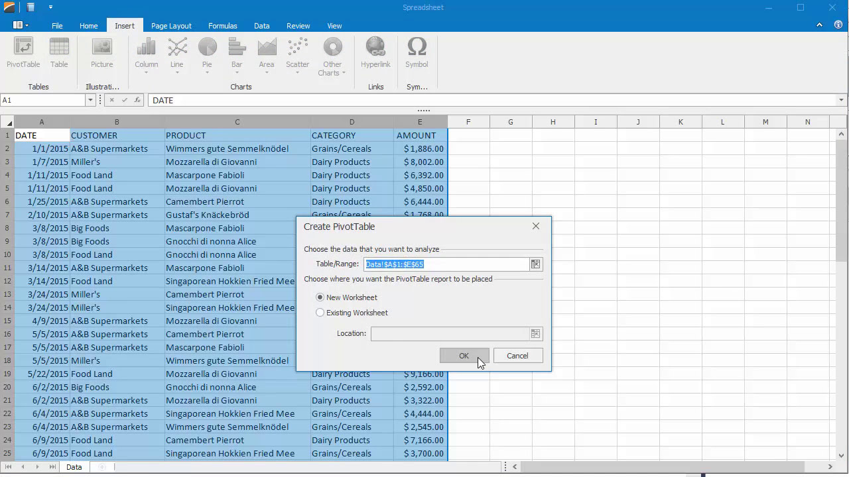Select the New Worksheet radio option
The image size is (849, 477).
tap(320, 297)
